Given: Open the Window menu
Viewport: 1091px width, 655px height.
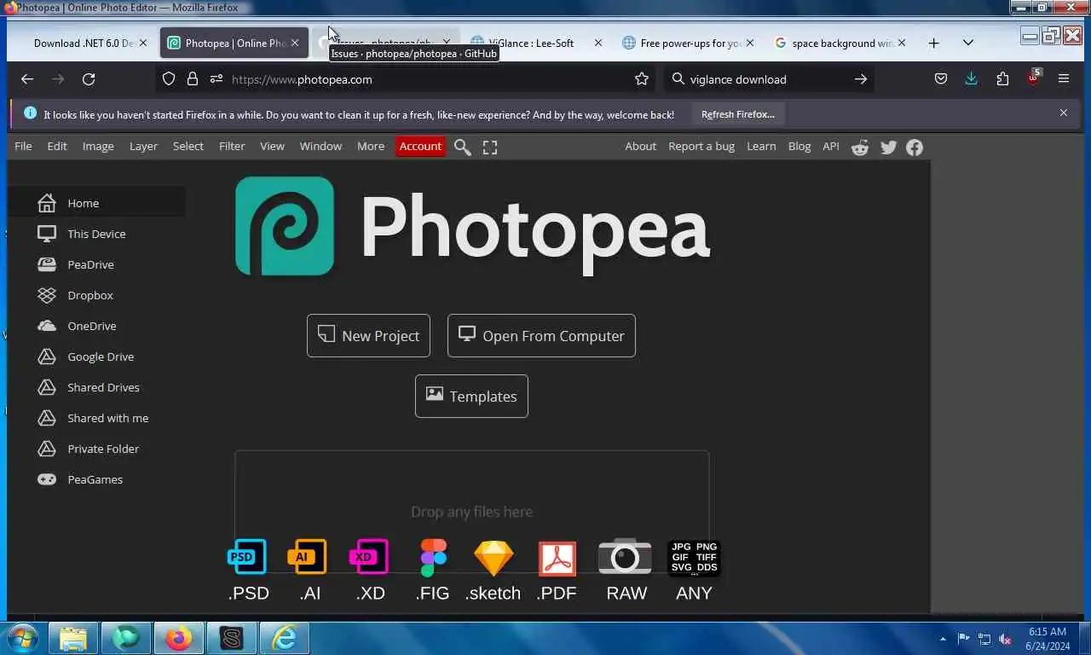Looking at the screenshot, I should tap(320, 146).
